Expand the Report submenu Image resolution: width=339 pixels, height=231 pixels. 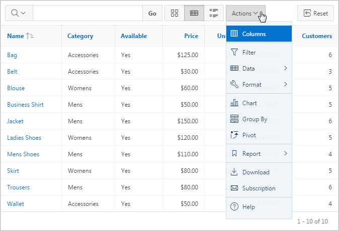coord(259,153)
